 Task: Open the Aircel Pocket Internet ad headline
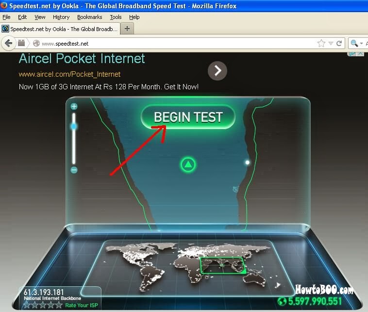[82, 59]
